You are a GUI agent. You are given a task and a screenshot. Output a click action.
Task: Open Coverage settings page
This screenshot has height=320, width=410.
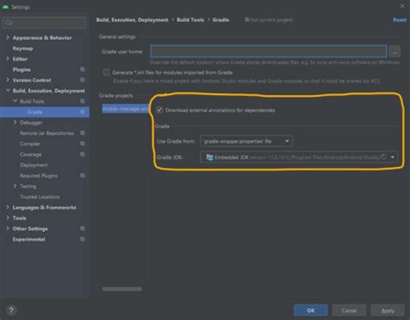[31, 154]
